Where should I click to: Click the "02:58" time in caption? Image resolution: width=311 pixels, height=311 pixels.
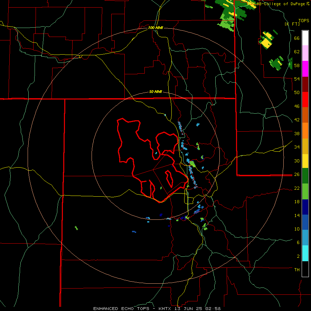tap(213, 309)
